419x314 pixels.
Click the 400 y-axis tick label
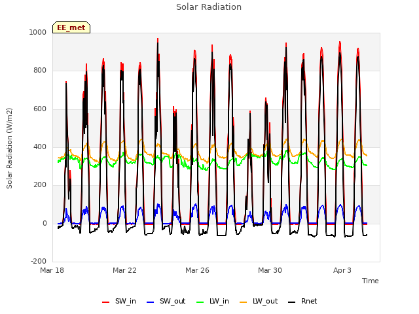tap(40, 147)
